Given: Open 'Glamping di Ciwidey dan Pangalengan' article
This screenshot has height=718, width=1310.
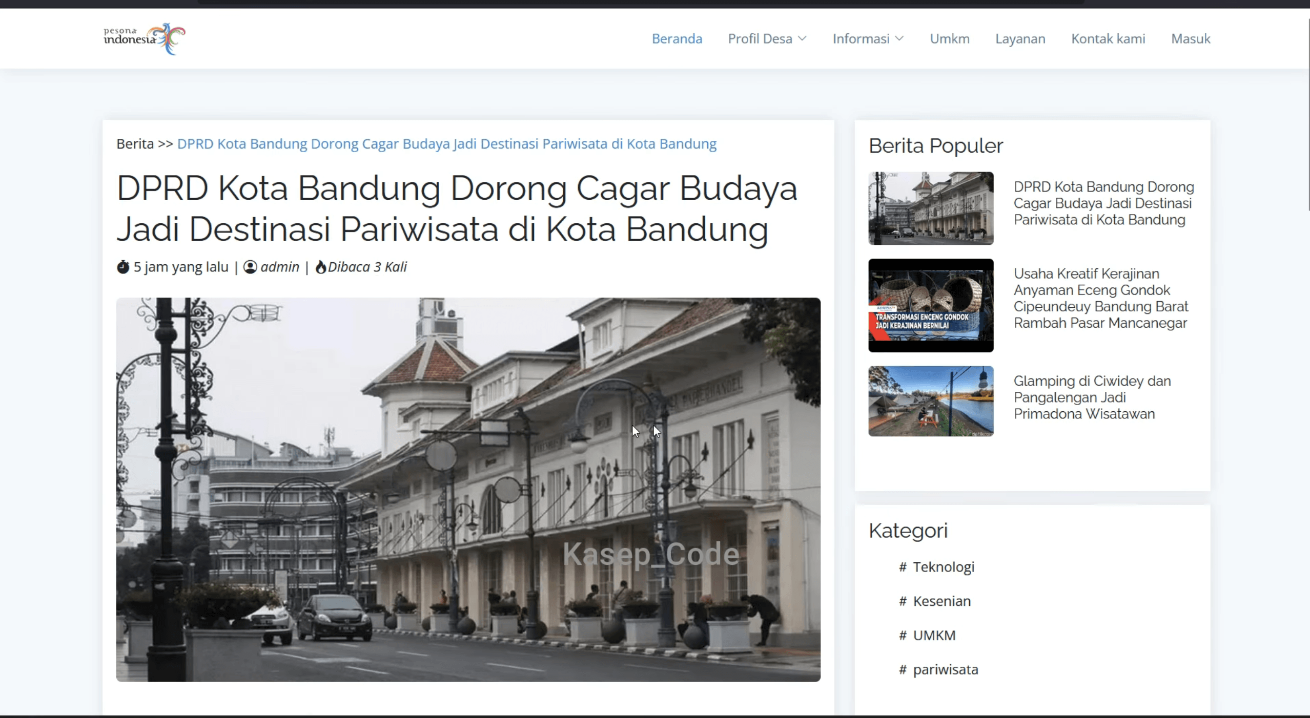Looking at the screenshot, I should pyautogui.click(x=1092, y=397).
